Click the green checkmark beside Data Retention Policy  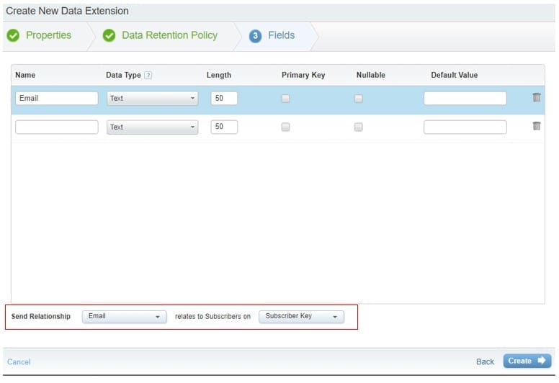(x=109, y=36)
